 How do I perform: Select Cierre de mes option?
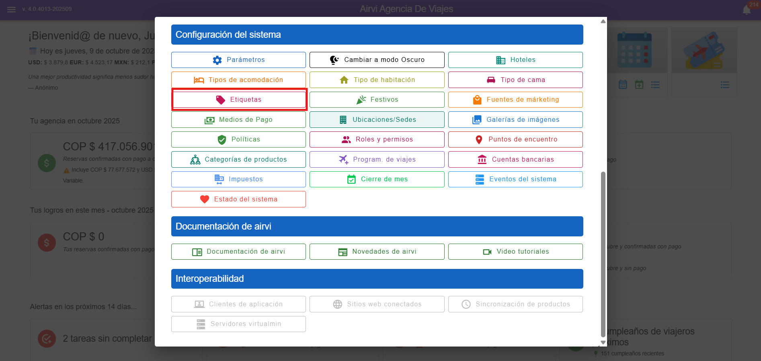[377, 179]
